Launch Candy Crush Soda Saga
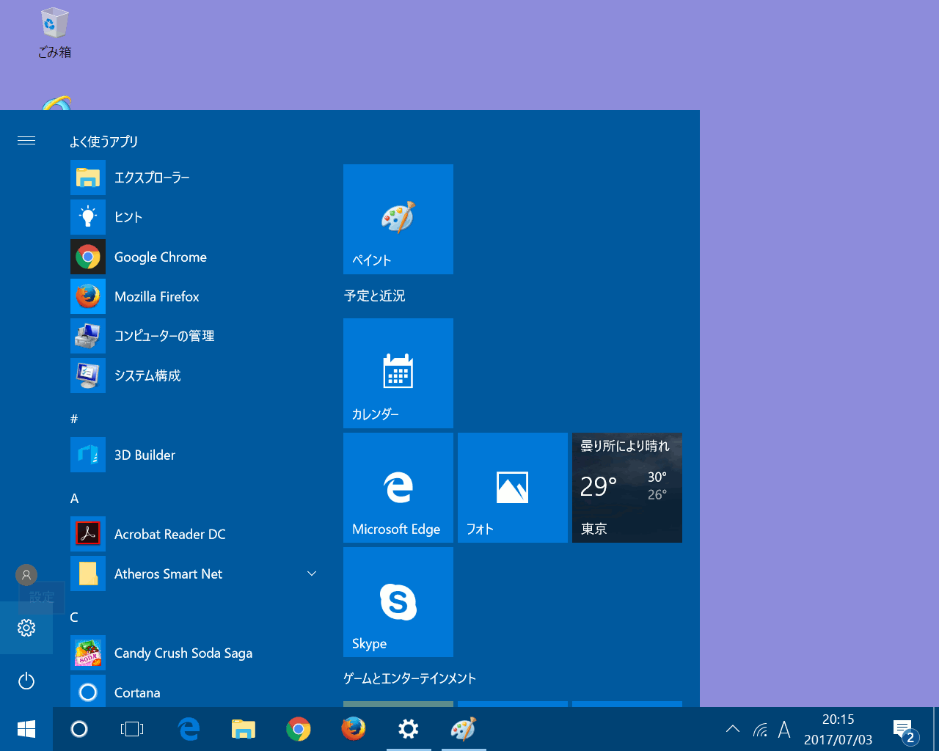Image resolution: width=939 pixels, height=751 pixels. [x=194, y=653]
